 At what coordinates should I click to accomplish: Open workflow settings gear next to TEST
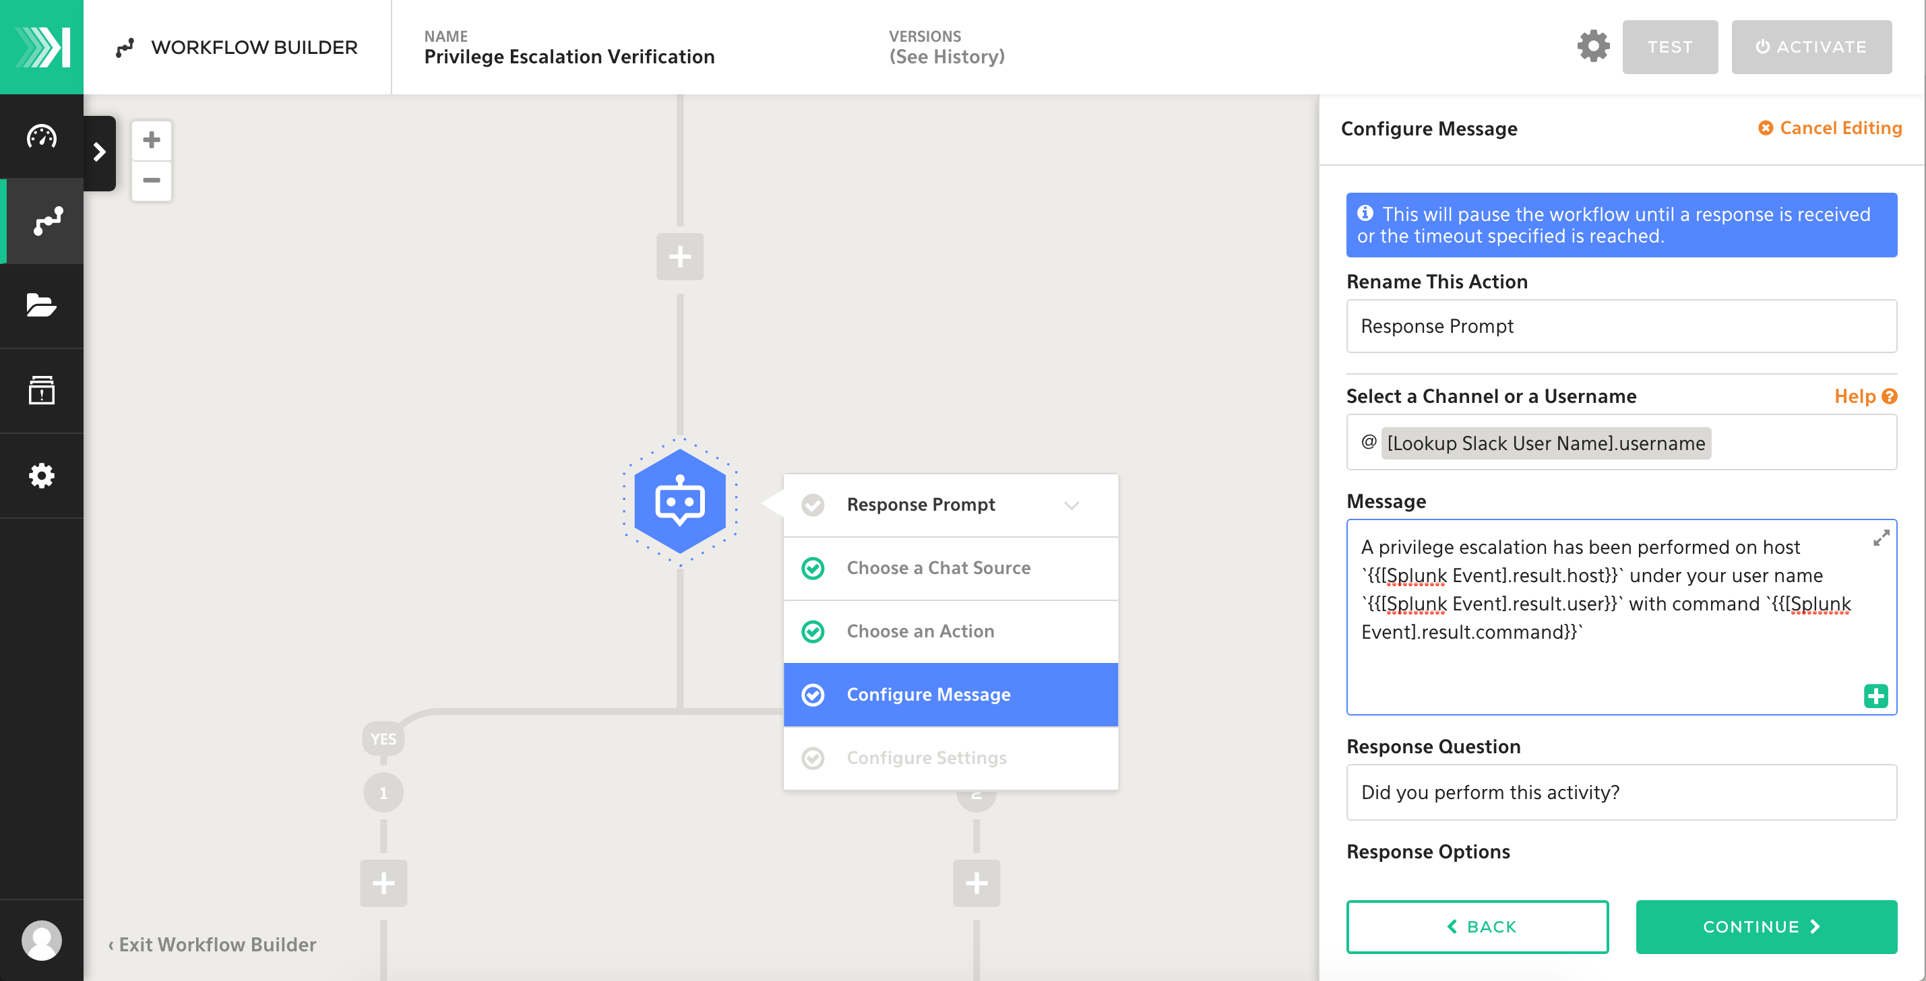pos(1592,47)
